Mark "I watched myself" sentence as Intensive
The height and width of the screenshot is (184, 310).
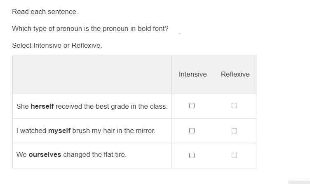(x=192, y=131)
